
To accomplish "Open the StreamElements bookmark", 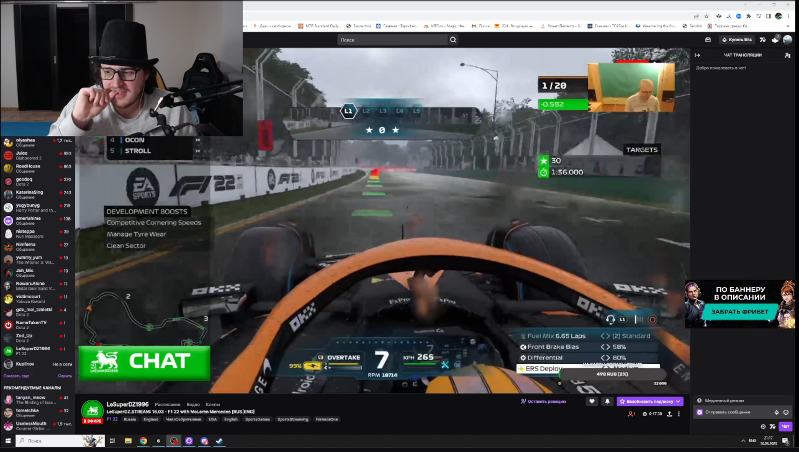I will [561, 26].
